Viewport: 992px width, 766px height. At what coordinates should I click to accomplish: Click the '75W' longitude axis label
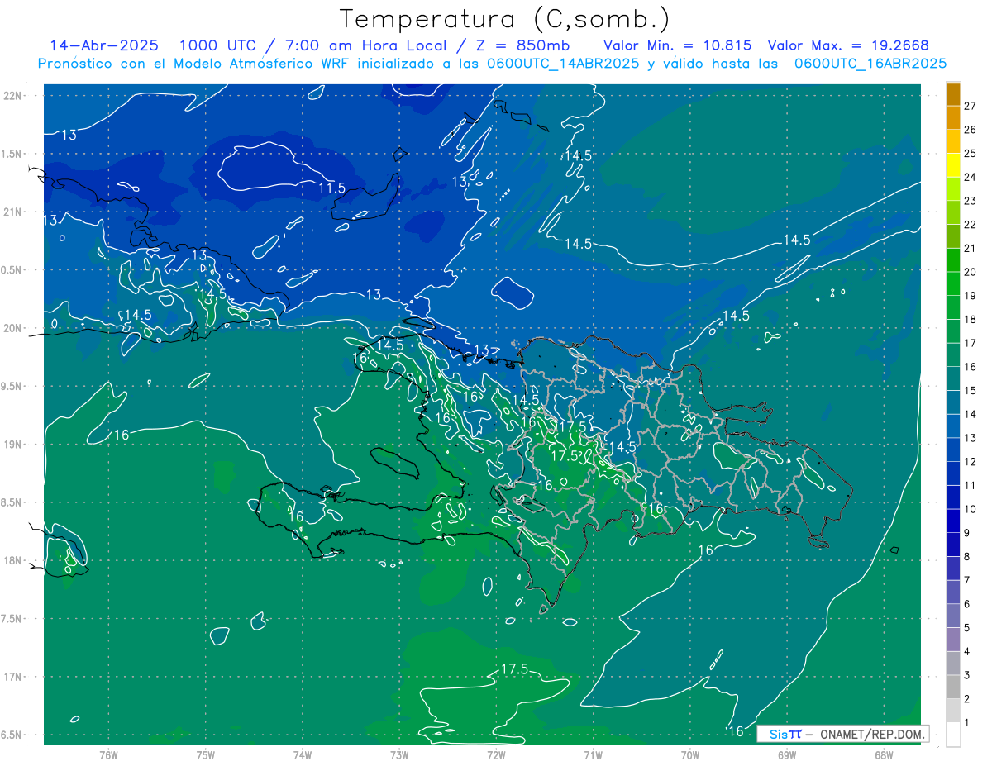point(206,754)
